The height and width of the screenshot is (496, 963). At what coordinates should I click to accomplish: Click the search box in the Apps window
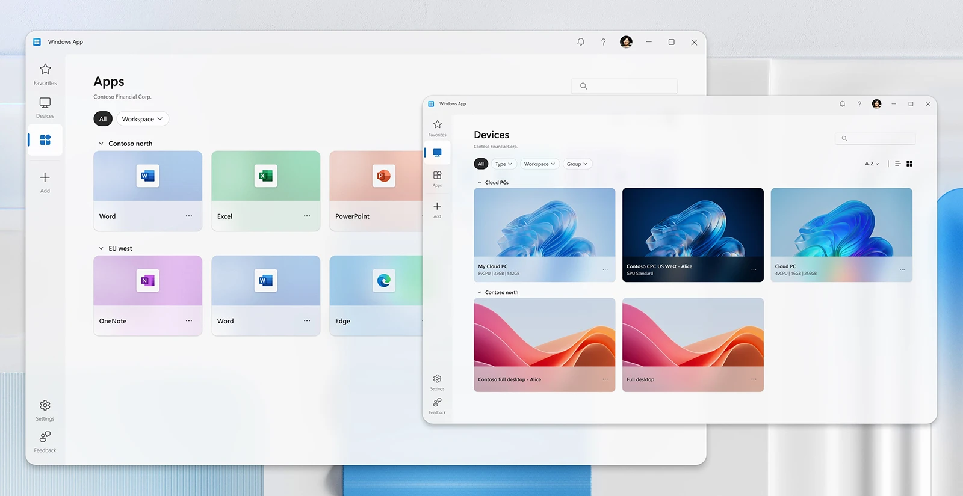[x=624, y=86]
